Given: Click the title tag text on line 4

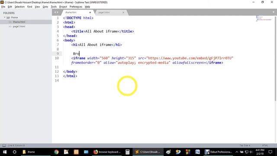Looking at the screenshot, I should click(x=102, y=31).
